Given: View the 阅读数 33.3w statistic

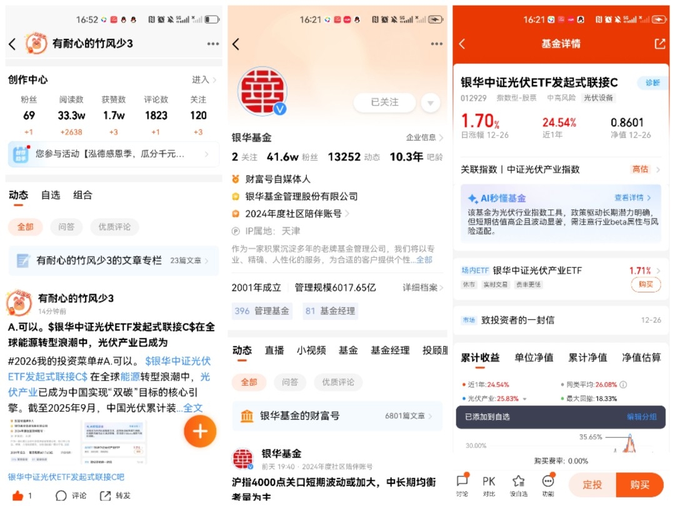Looking at the screenshot, I should click(71, 116).
